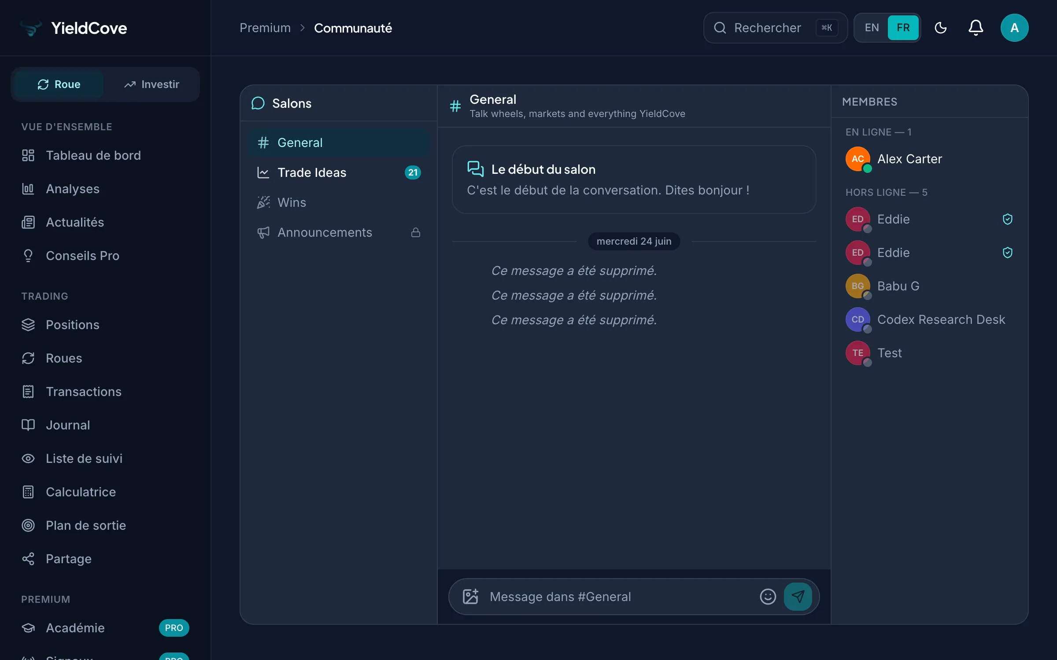Focus the Message dans #General field

(620, 597)
